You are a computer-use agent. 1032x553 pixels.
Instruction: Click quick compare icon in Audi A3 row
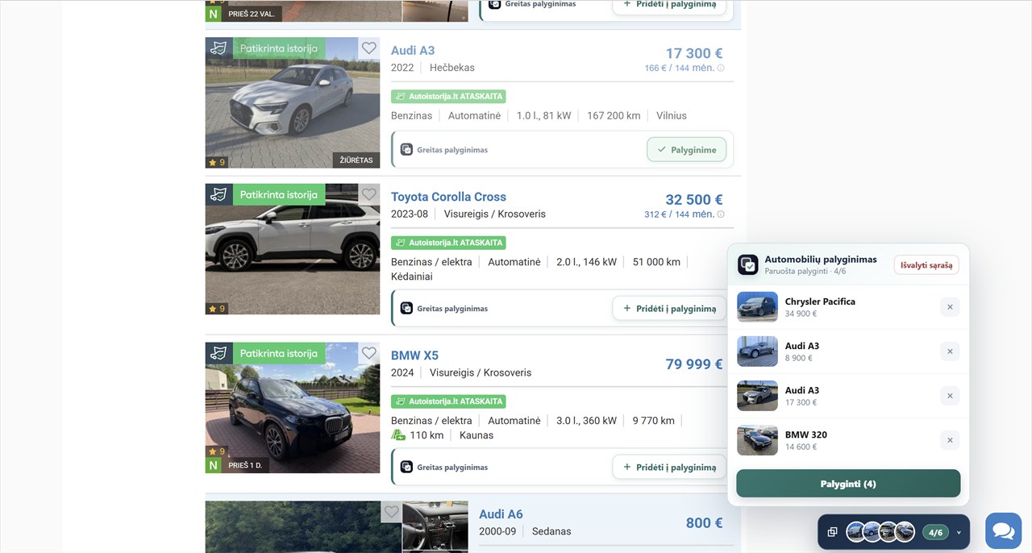(x=407, y=150)
